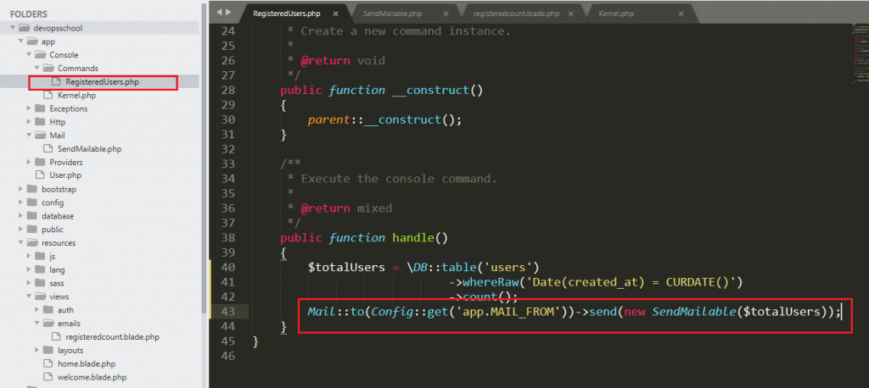Image resolution: width=869 pixels, height=388 pixels.
Task: Collapse the devopsschool root folder
Action: click(12, 28)
